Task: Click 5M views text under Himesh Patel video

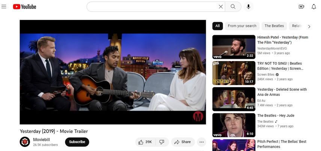Action: point(264,53)
